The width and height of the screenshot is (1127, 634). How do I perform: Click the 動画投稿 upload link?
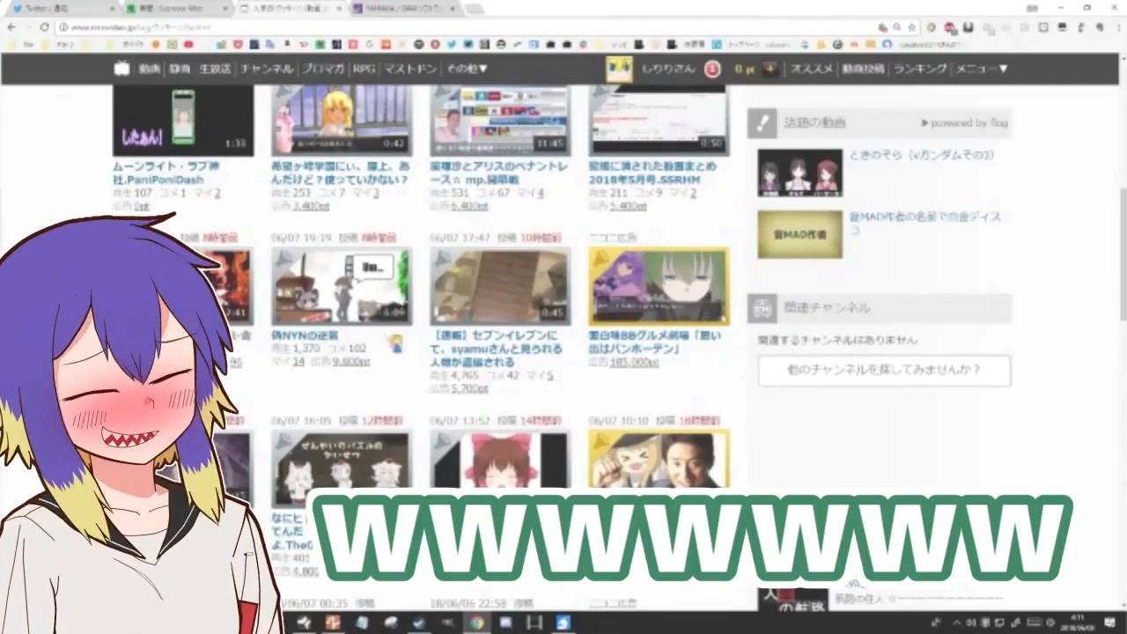pyautogui.click(x=863, y=69)
